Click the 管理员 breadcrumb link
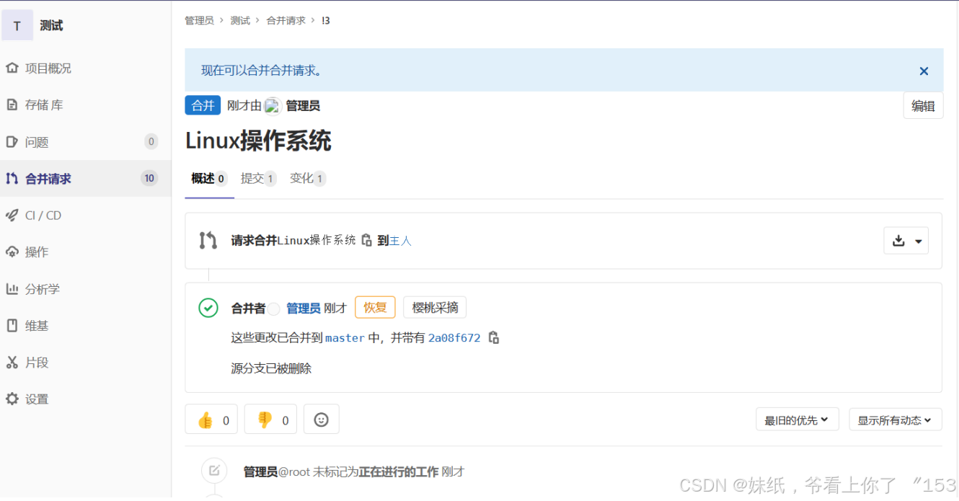Screen dimensions: 959x501 point(199,20)
